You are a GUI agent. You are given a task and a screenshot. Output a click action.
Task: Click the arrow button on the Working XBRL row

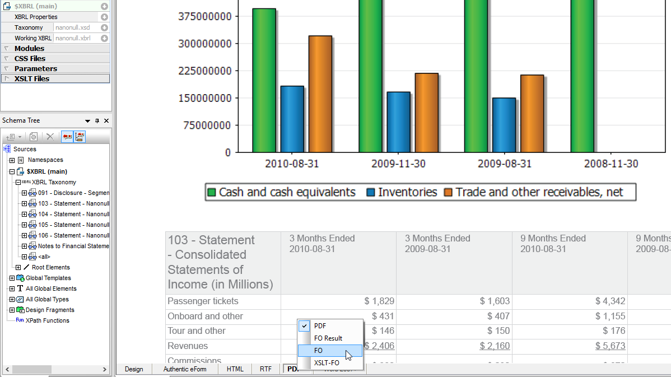coord(104,38)
